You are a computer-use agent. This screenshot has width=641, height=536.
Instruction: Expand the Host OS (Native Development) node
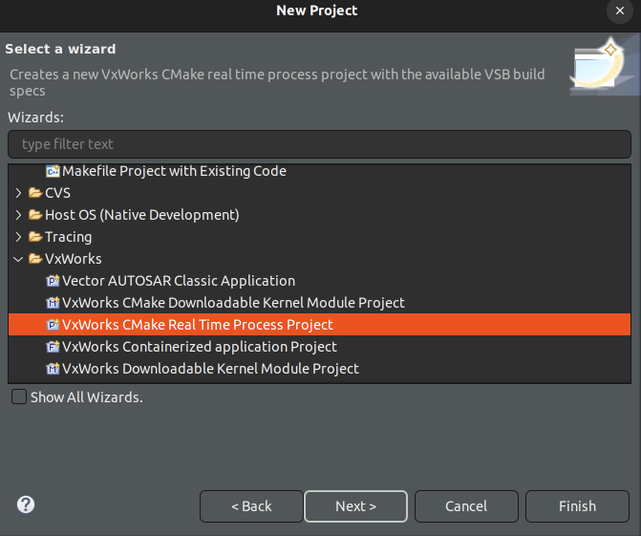[18, 216]
